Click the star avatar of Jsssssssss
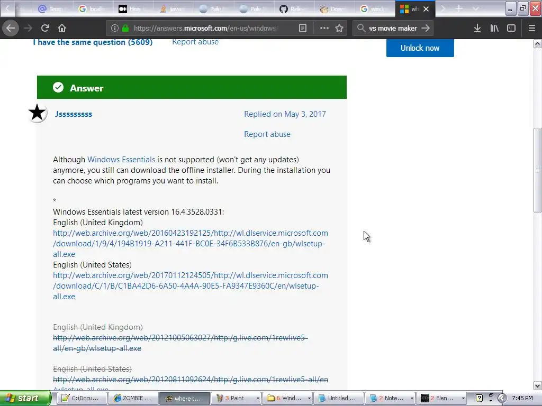 (38, 113)
